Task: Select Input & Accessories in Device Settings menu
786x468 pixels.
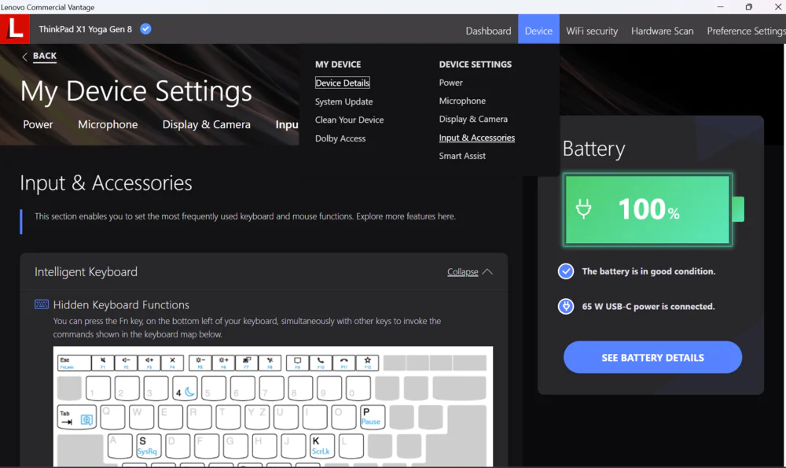Action: [477, 138]
